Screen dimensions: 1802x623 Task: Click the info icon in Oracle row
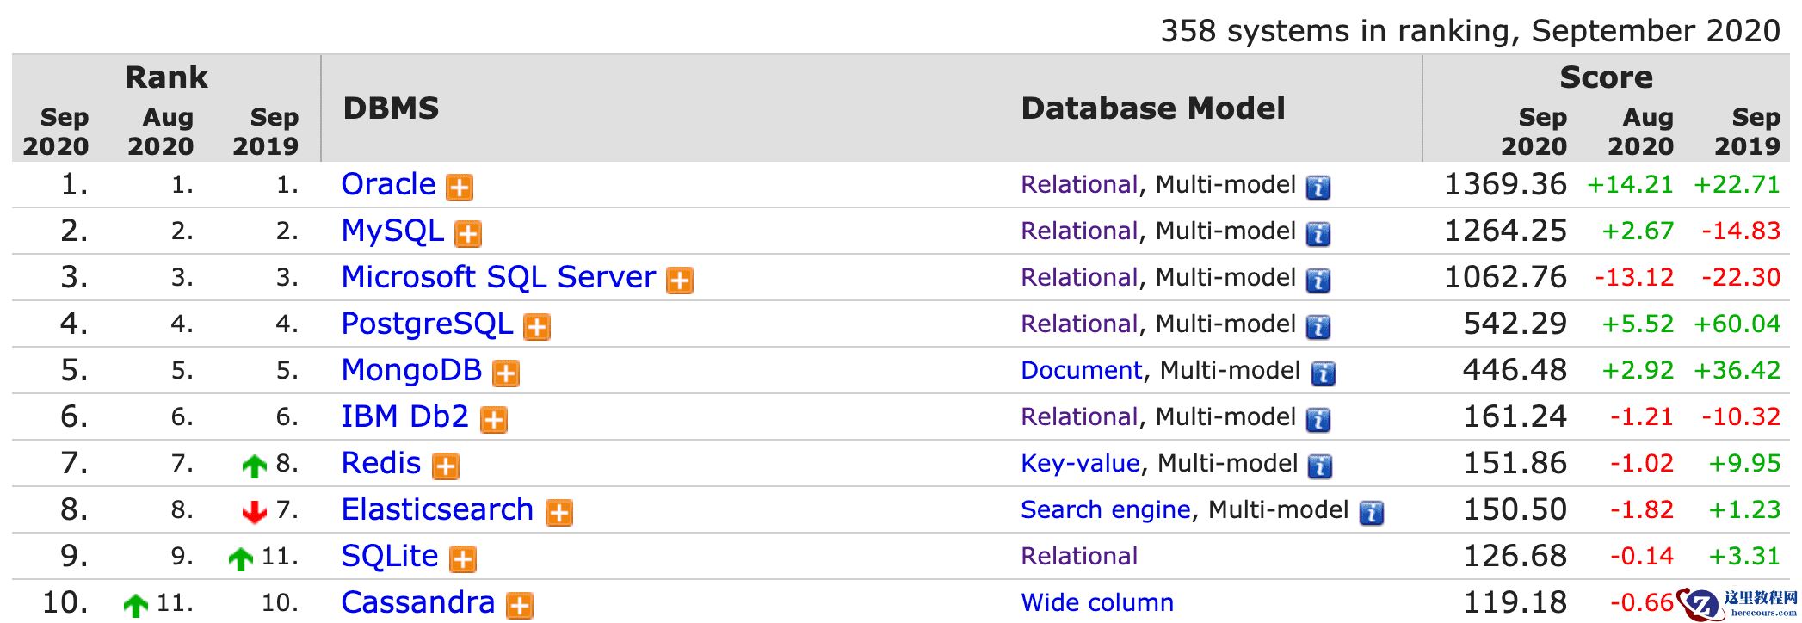[x=1318, y=187]
